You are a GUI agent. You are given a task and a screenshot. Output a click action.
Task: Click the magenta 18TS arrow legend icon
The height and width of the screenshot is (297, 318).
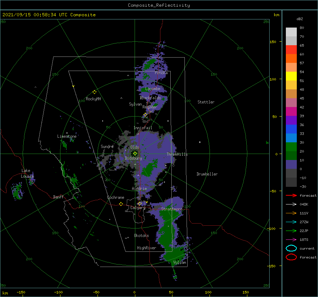[x=291, y=240]
